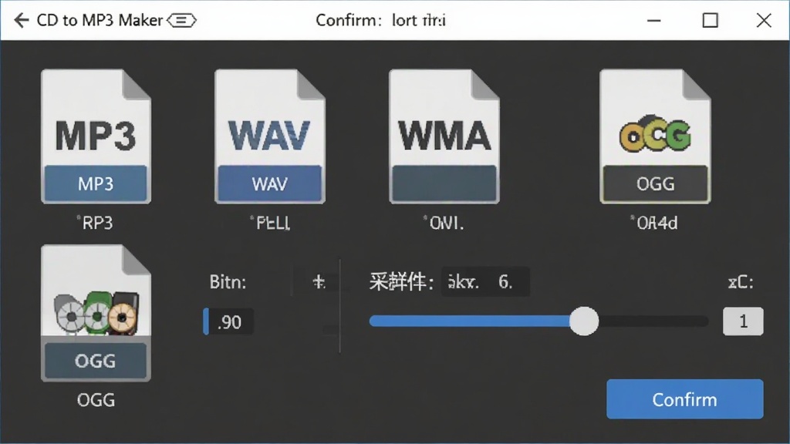Close the CD to MP3 Maker window

tap(764, 21)
